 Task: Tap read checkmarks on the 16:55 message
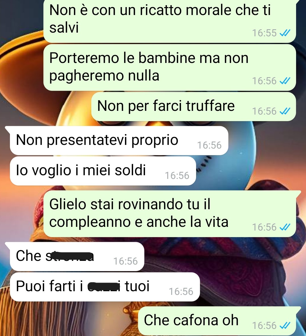coord(285,33)
